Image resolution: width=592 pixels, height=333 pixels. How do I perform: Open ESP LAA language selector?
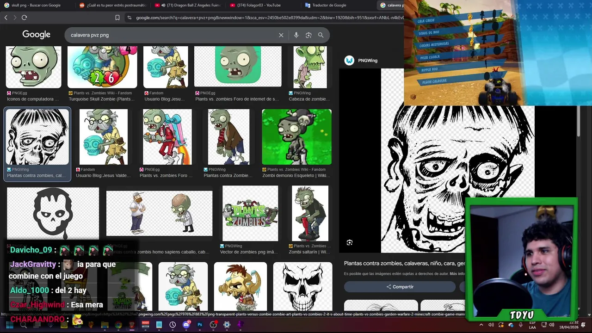(532, 325)
